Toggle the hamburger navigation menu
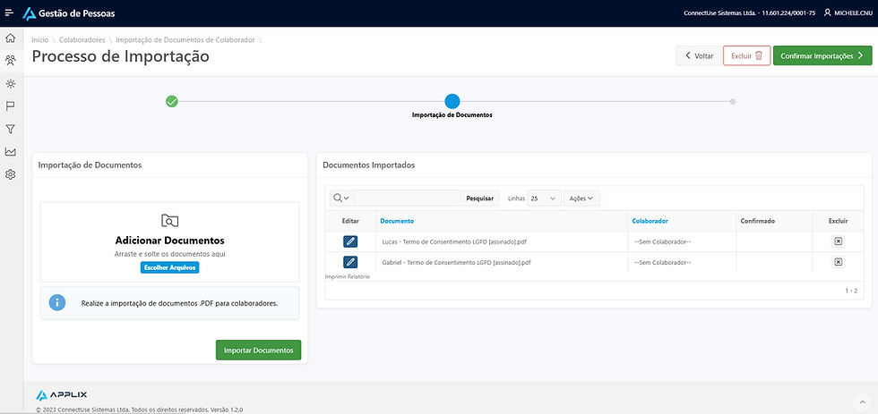Screen dimensions: 878x414 [x=9, y=13]
